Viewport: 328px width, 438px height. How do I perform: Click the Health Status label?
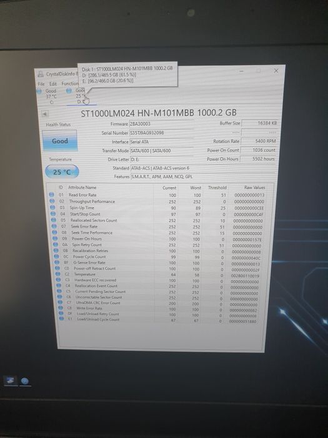click(58, 125)
